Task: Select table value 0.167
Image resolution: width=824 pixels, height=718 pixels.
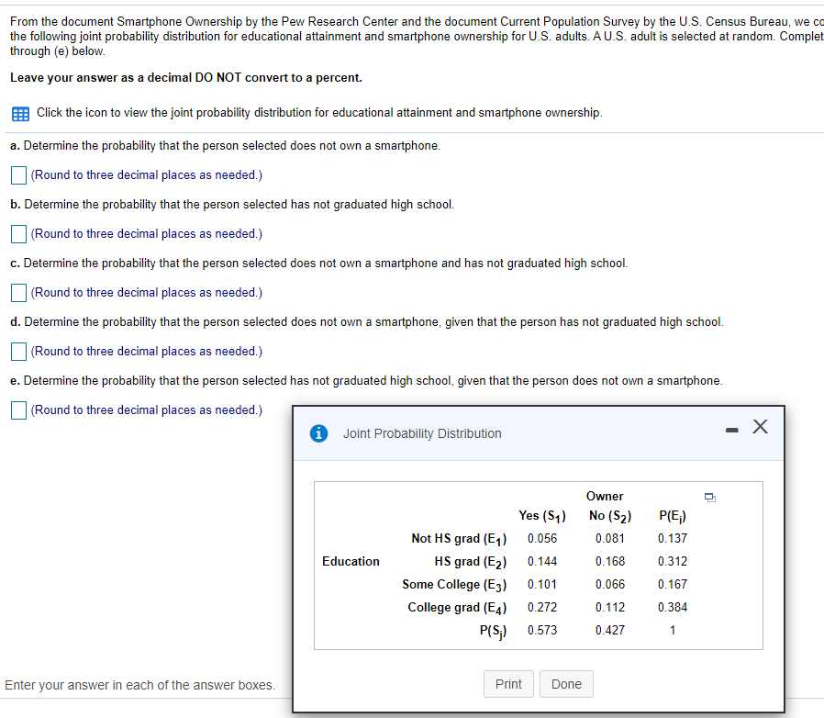Action: coord(673,584)
